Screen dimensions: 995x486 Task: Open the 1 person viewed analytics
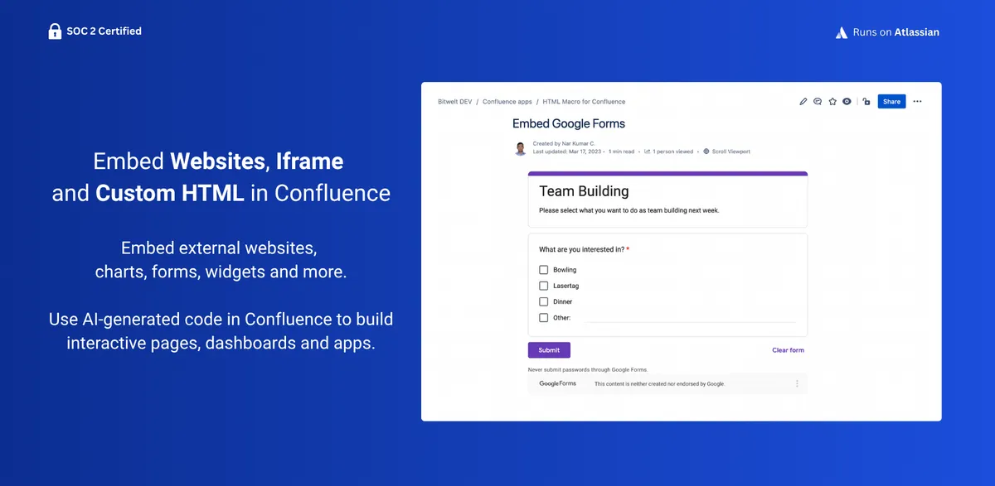(x=672, y=152)
